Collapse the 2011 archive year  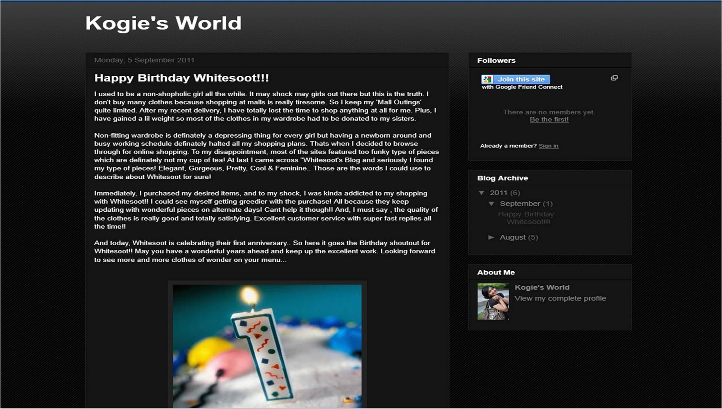(481, 193)
